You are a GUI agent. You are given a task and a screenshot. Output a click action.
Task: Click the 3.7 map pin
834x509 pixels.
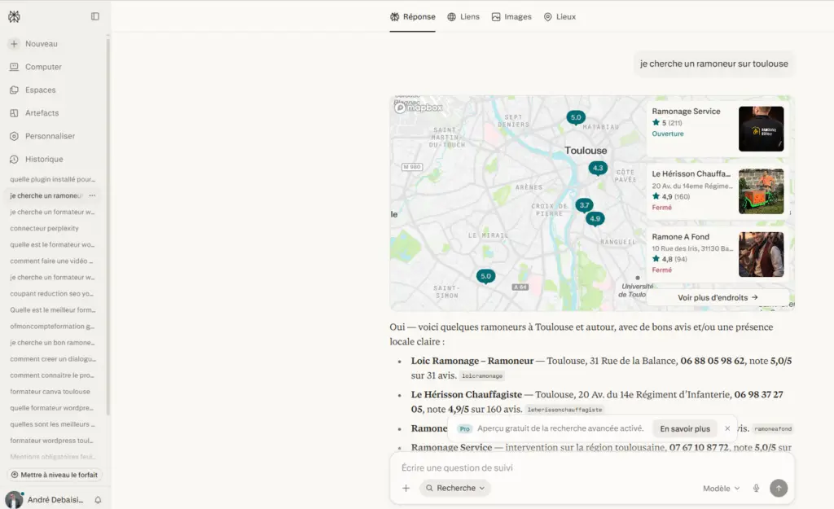584,205
